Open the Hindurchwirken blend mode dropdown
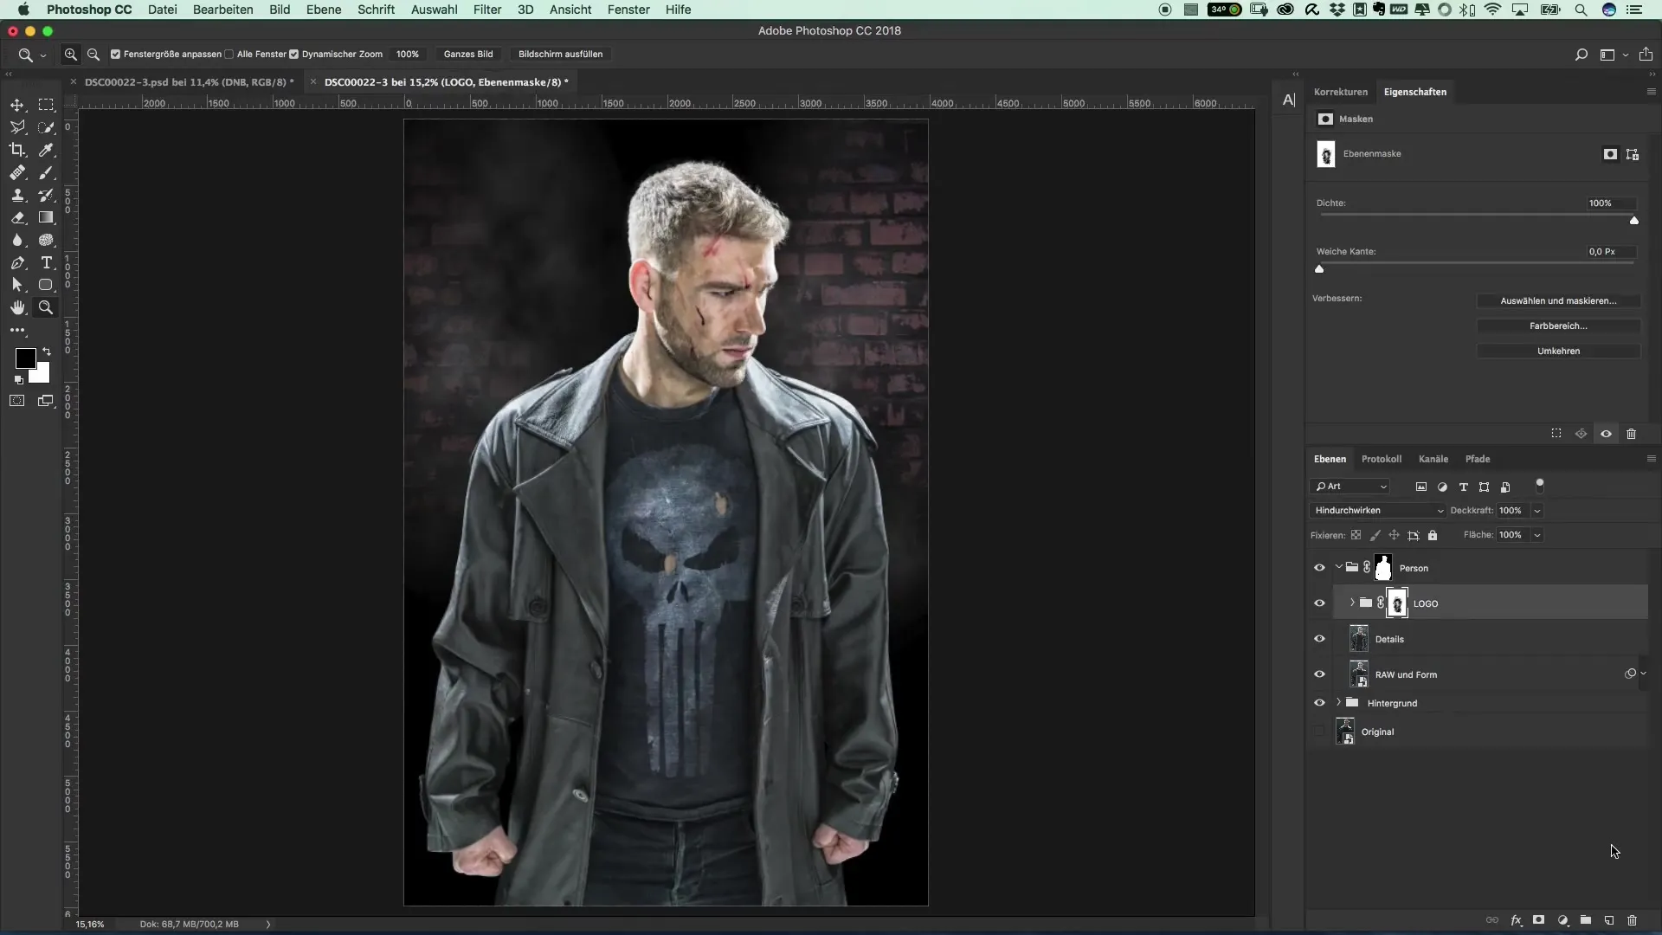Image resolution: width=1662 pixels, height=935 pixels. pos(1377,511)
